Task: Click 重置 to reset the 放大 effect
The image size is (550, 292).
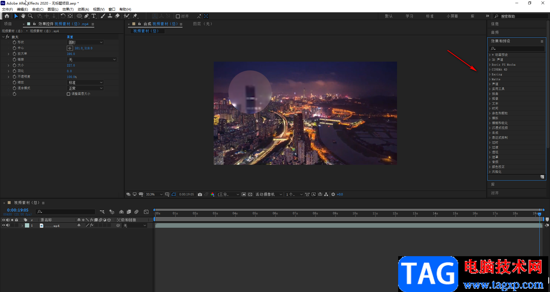Action: pyautogui.click(x=70, y=37)
